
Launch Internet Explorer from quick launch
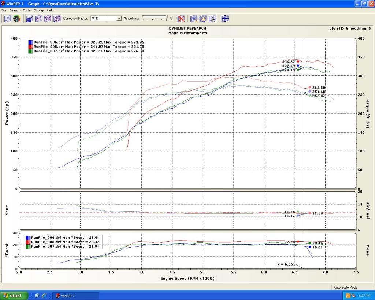[44, 296]
